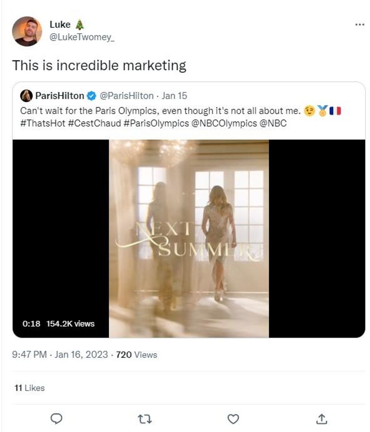Click Paris Hilton's small avatar icon
The height and width of the screenshot is (432, 370).
[26, 96]
